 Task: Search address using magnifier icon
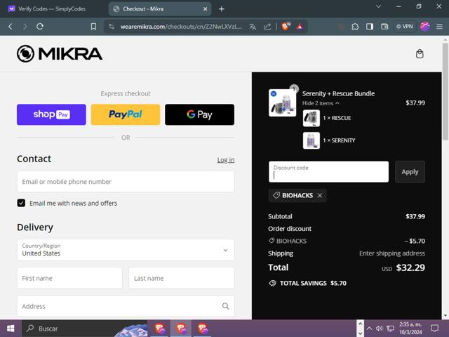(226, 306)
